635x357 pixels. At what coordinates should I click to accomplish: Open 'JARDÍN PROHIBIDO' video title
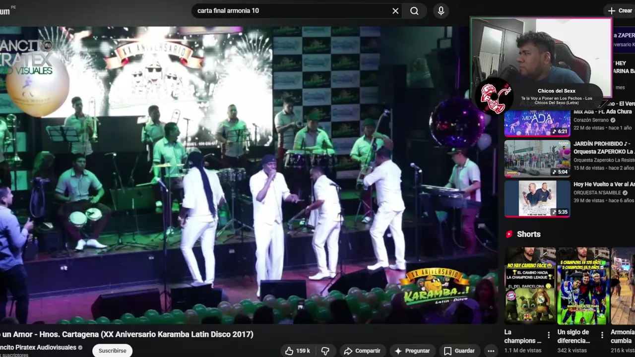point(604,148)
